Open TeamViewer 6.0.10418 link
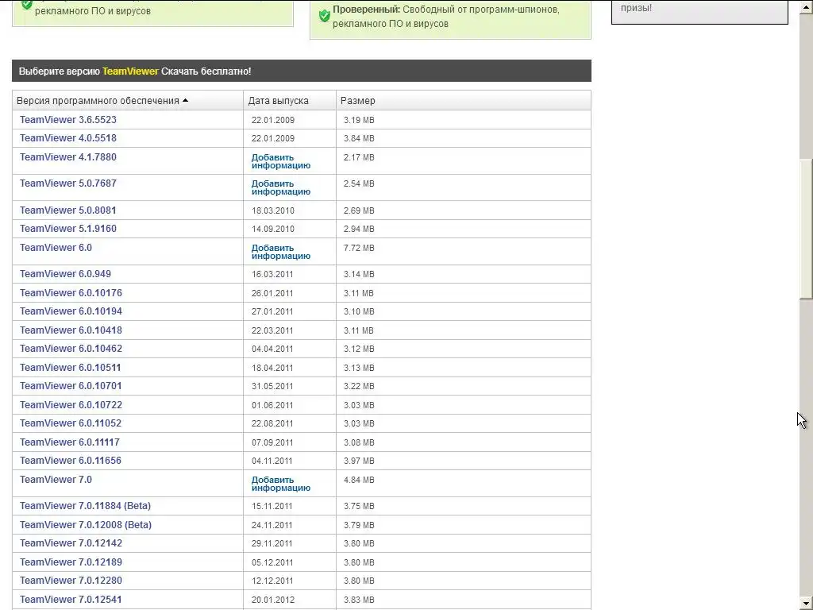This screenshot has width=813, height=610. pyautogui.click(x=71, y=330)
